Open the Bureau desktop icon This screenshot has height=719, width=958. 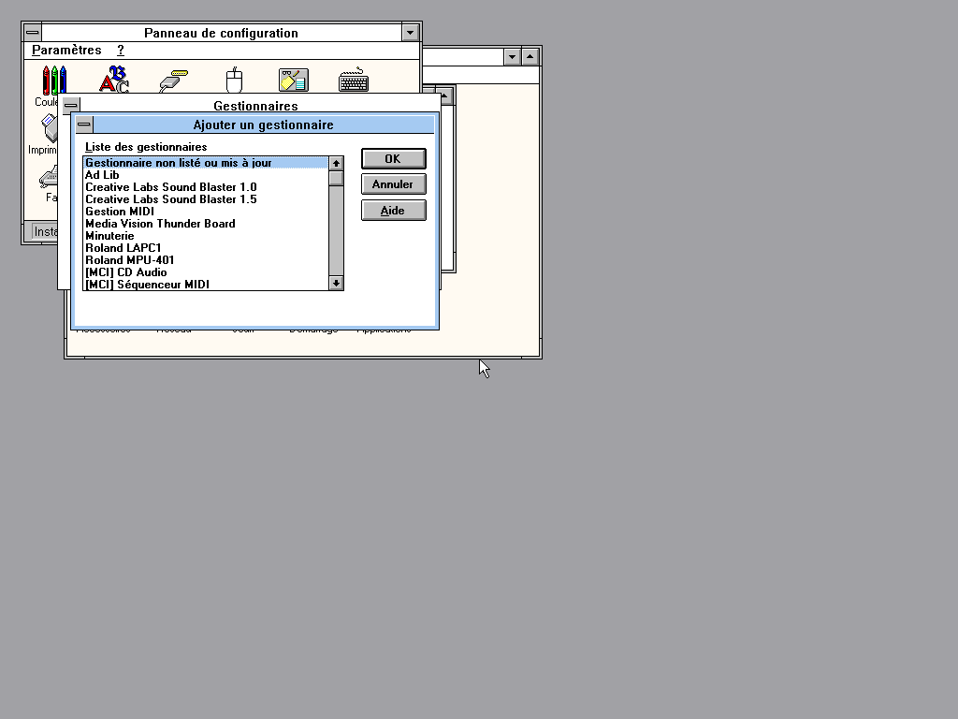pos(294,81)
